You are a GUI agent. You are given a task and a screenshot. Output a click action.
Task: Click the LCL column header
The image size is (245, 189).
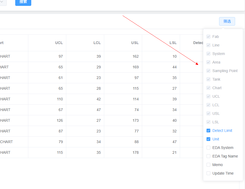97,43
